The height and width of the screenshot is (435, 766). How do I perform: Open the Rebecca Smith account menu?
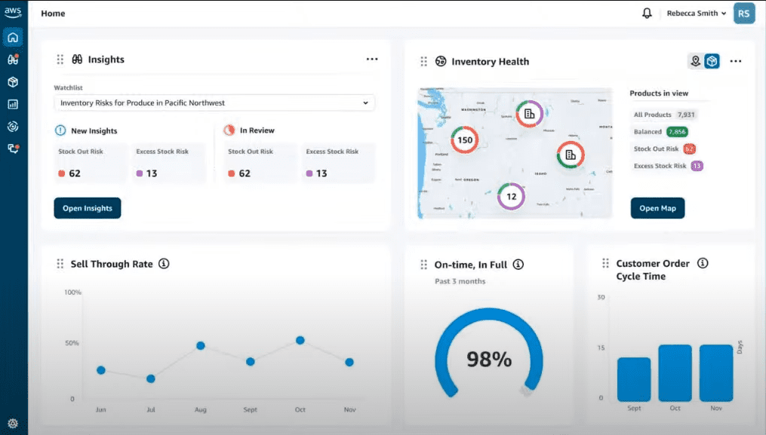point(696,14)
